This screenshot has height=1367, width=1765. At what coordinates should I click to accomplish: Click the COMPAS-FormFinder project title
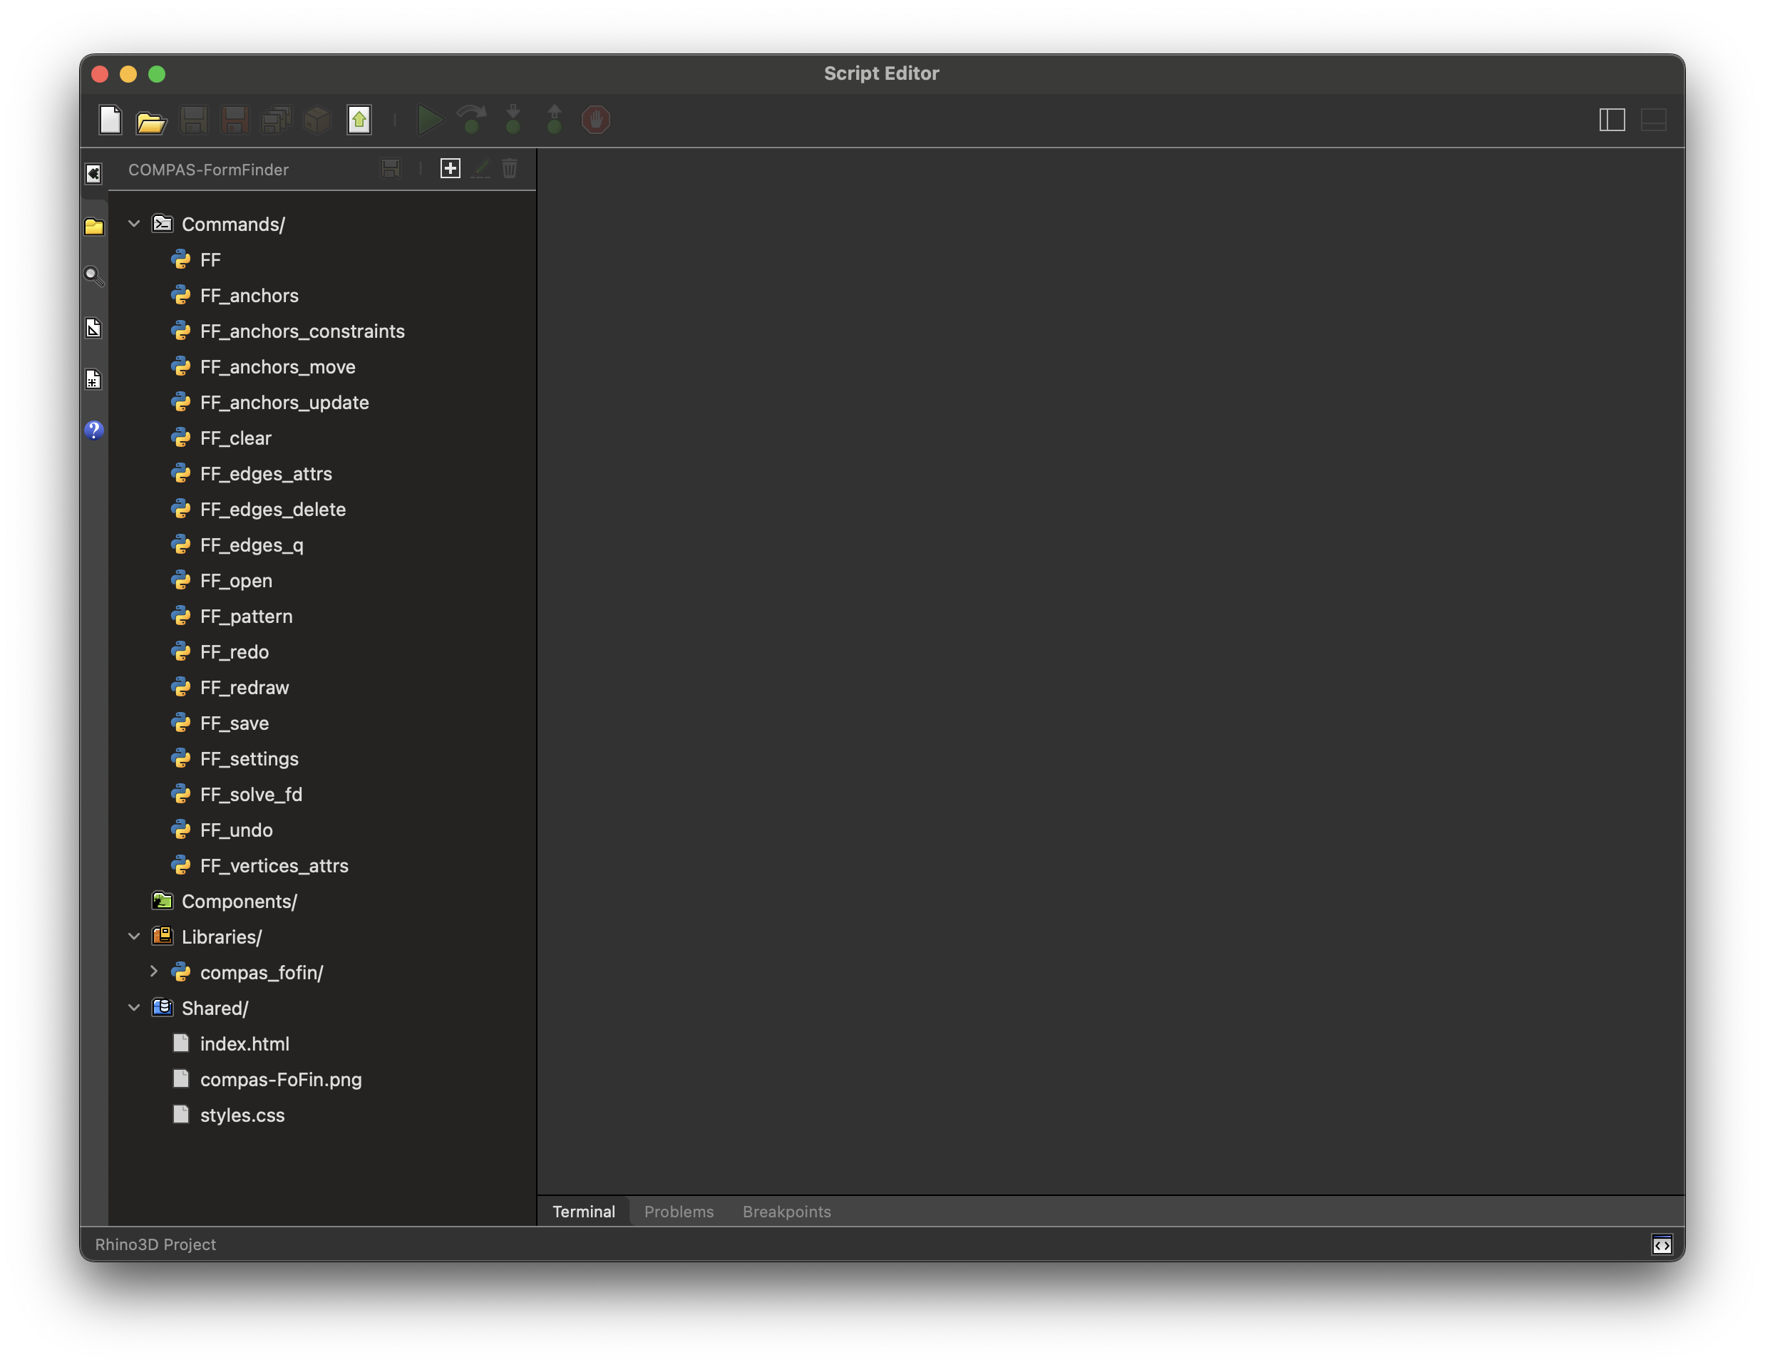click(x=208, y=170)
